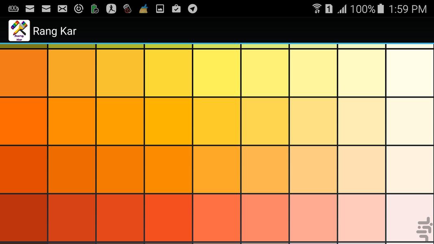
Task: Tap the crossed envelope notification icon
Action: click(x=62, y=9)
